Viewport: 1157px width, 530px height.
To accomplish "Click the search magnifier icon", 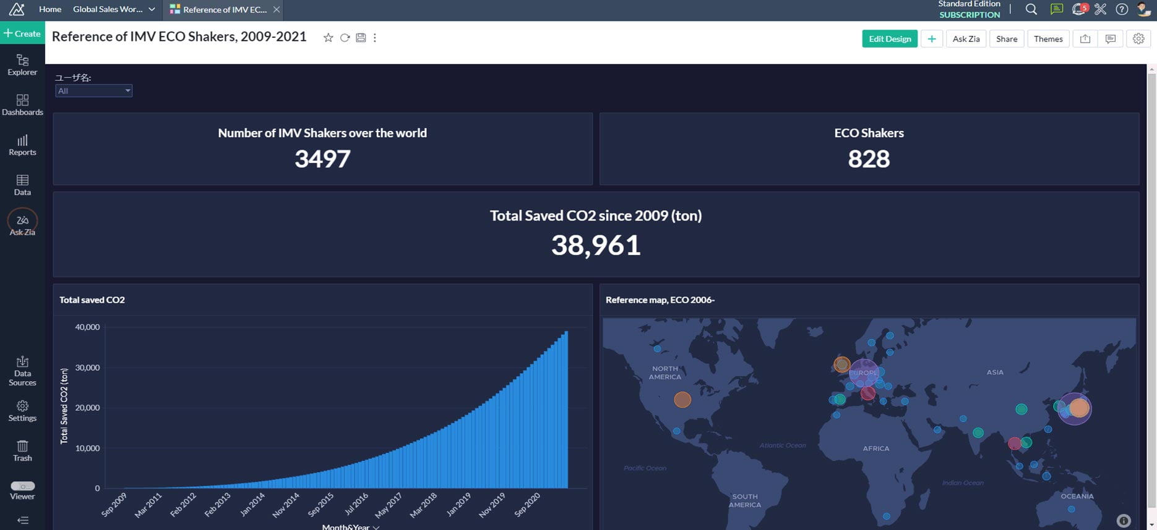I will tap(1031, 9).
